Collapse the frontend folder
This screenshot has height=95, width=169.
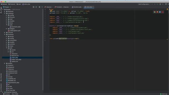click(5, 35)
